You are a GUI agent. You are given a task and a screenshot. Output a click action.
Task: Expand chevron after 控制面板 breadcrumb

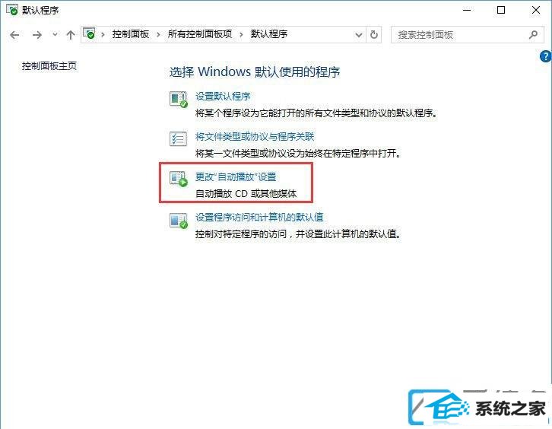pyautogui.click(x=158, y=34)
